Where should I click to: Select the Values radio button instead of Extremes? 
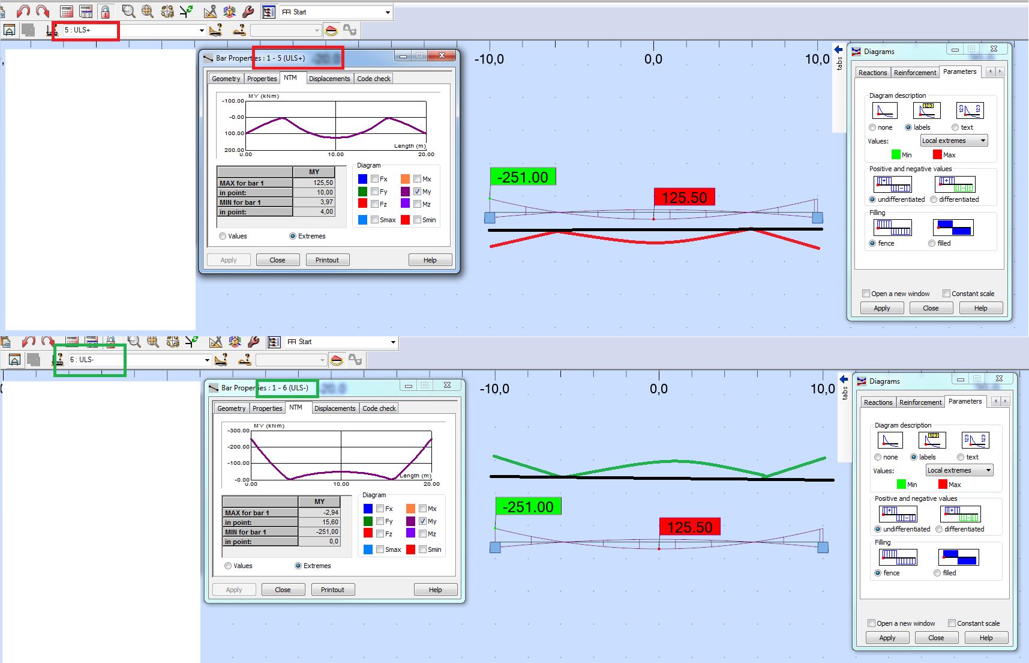pos(223,235)
